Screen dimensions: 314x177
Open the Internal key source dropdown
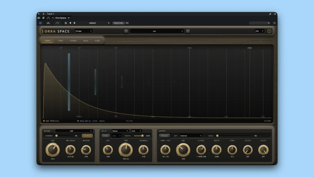(191, 136)
